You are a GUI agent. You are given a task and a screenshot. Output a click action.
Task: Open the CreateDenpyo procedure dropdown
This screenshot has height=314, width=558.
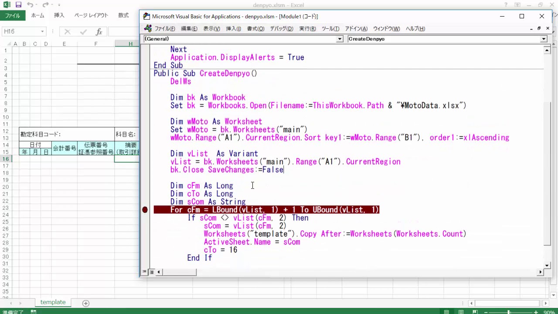click(544, 39)
